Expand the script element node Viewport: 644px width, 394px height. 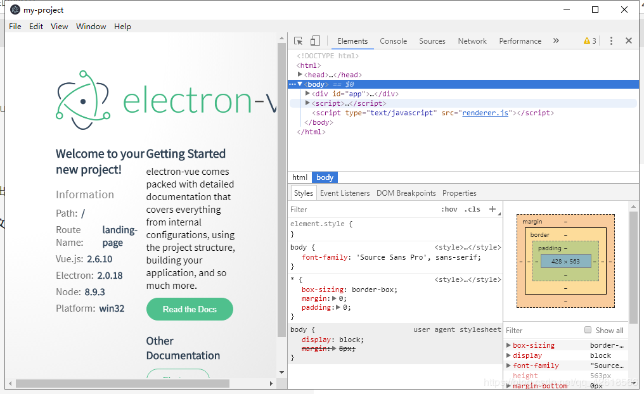(x=307, y=103)
